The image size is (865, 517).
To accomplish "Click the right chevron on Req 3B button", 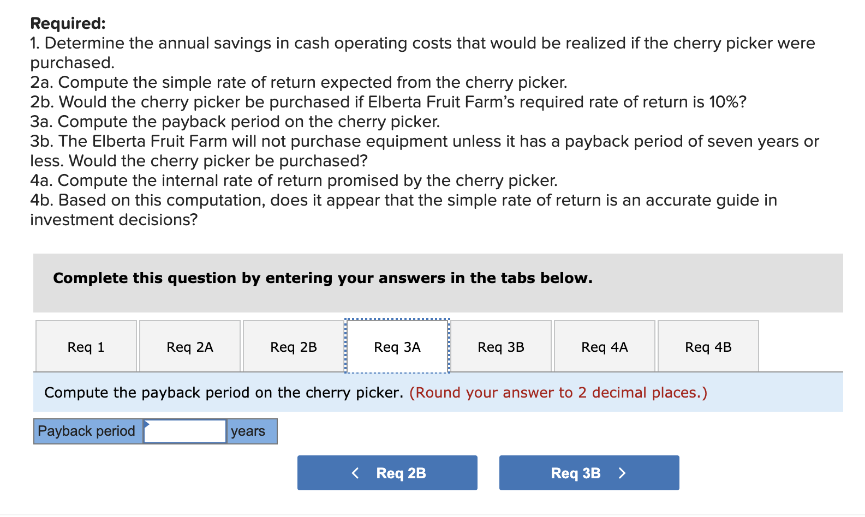I will (622, 473).
